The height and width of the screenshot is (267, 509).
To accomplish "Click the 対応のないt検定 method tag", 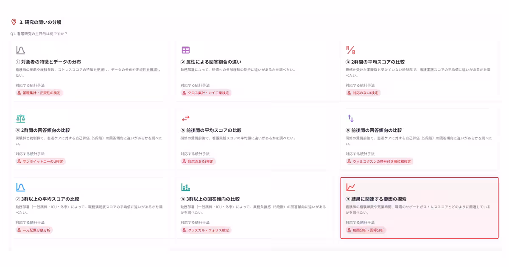I will pos(363,93).
